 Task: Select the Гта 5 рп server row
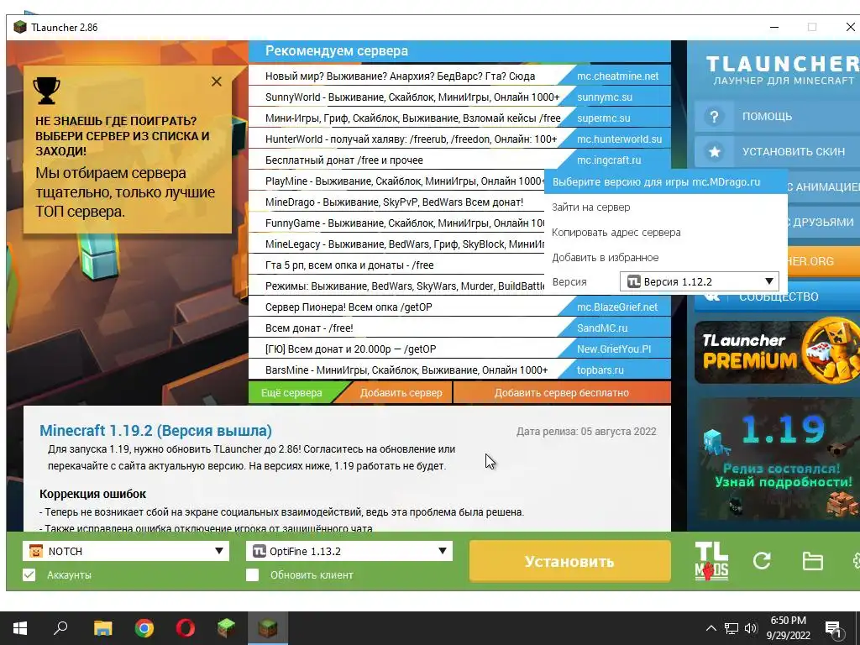pos(396,265)
